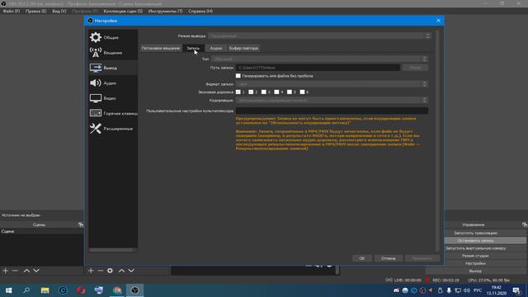The image size is (528, 297).
Task: Switch to the Потоковое вещание tab
Action: point(161,48)
